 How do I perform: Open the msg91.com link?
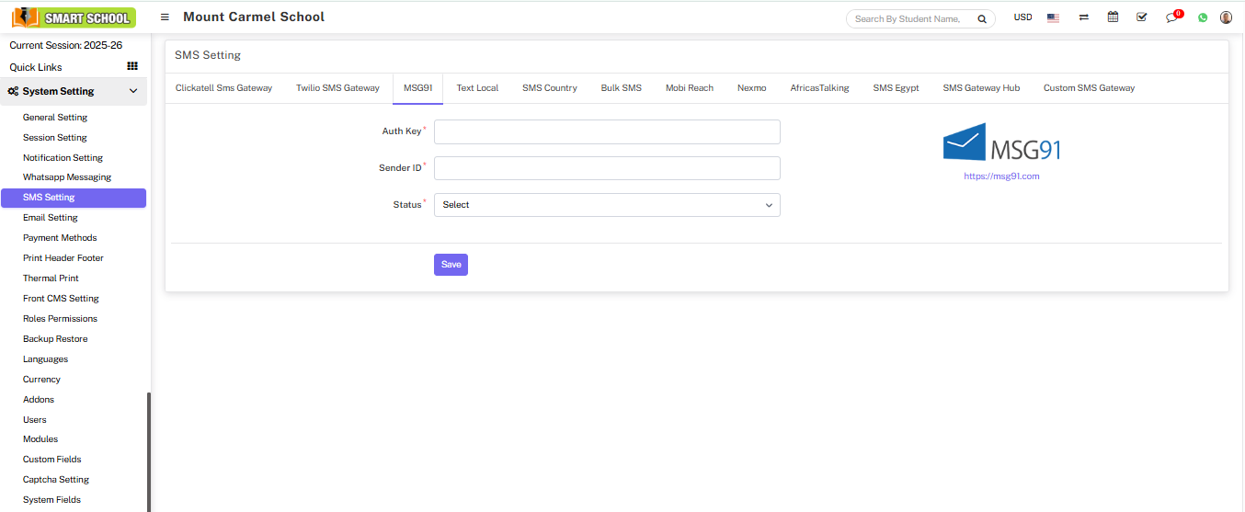tap(1001, 176)
